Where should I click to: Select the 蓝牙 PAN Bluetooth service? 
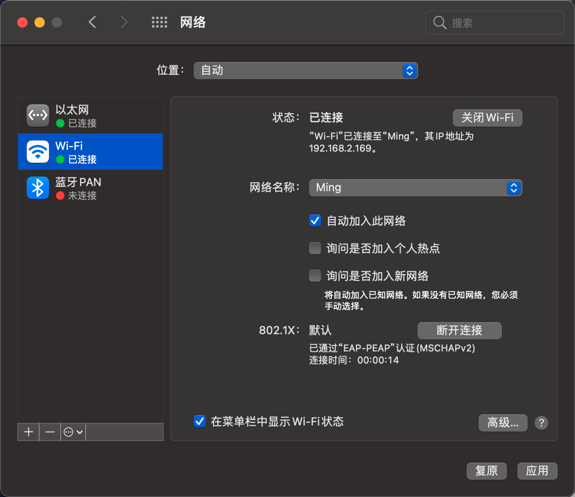90,188
